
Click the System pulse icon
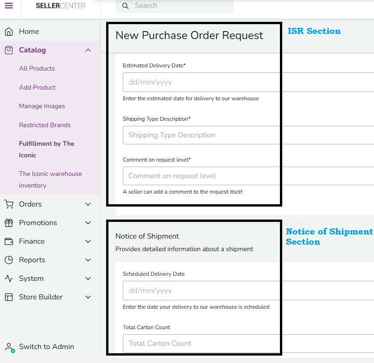[9, 279]
